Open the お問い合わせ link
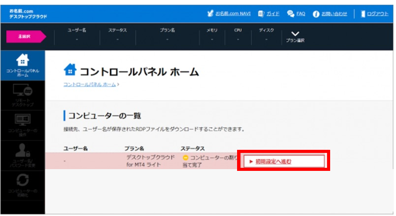396x216 pixels. tap(334, 14)
